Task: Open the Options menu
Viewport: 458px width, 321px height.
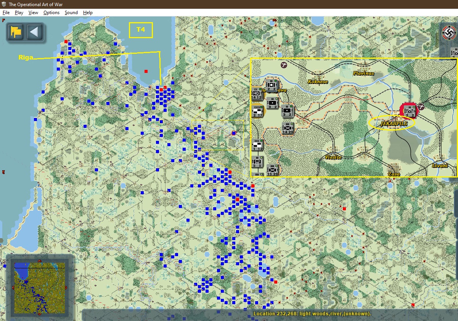Action: coord(51,13)
